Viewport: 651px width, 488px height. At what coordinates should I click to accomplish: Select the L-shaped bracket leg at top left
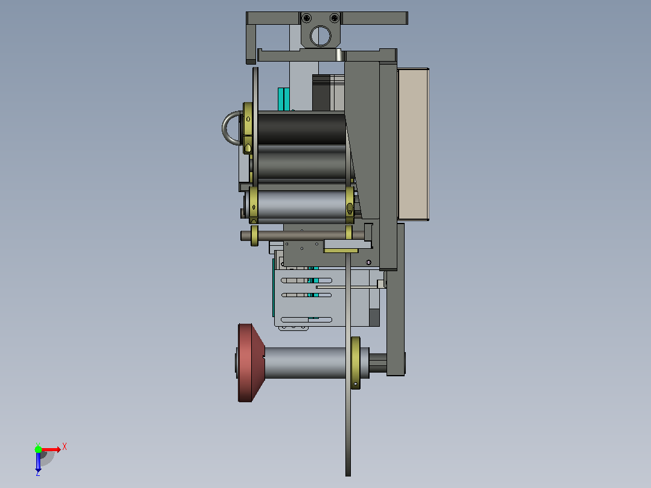[251, 44]
